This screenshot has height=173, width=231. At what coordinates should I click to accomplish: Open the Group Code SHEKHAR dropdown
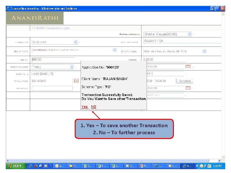click(75, 42)
